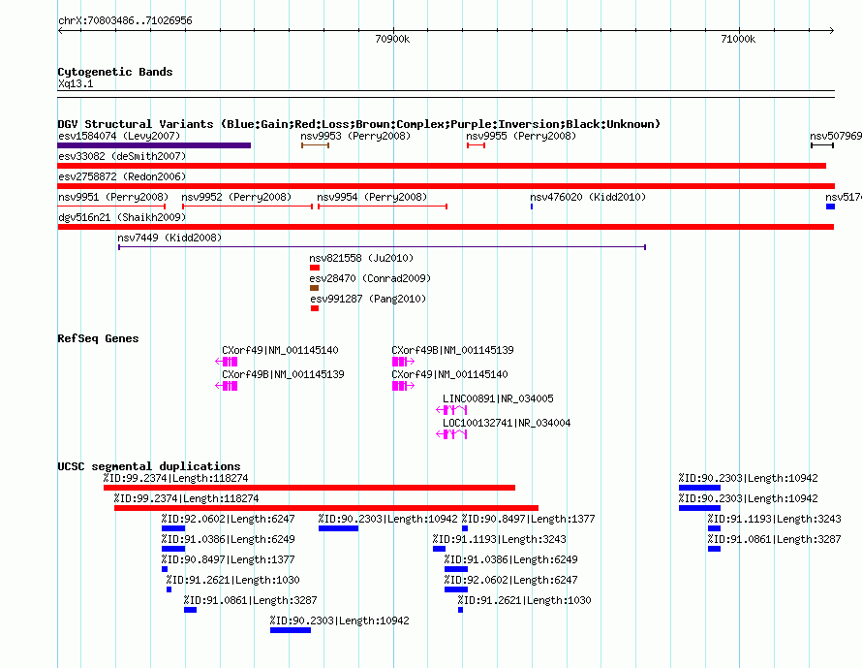Viewport: 862px width, 668px height.
Task: Click the nsv821558 (Ju2010) label
Action: click(x=361, y=258)
